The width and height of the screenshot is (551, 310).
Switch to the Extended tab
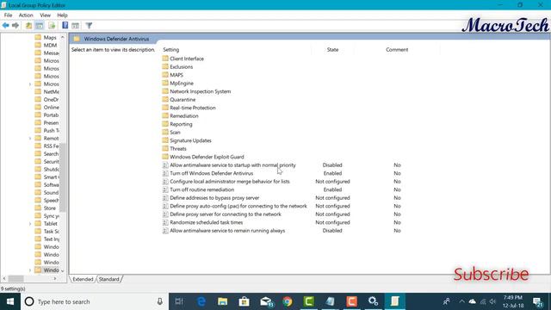83,279
